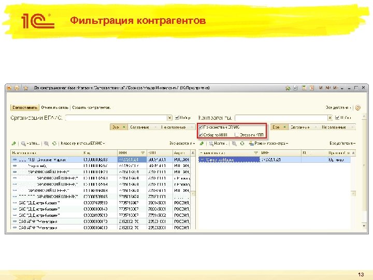Click the up arrow of the left table scrollbar
Screen dimensions: 373x280
tap(193, 153)
